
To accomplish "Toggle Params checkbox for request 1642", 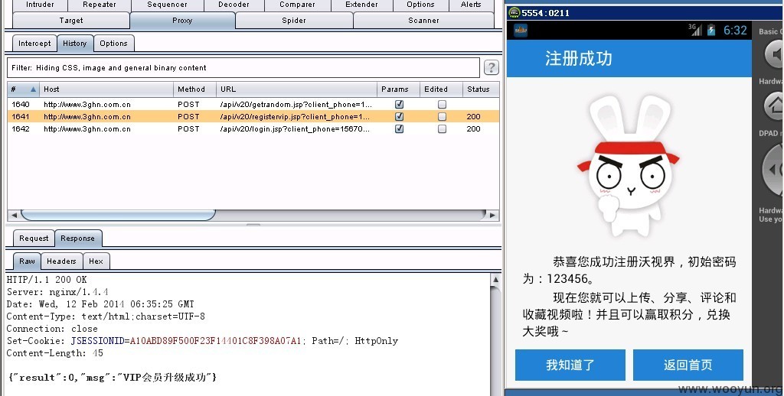I will point(399,129).
